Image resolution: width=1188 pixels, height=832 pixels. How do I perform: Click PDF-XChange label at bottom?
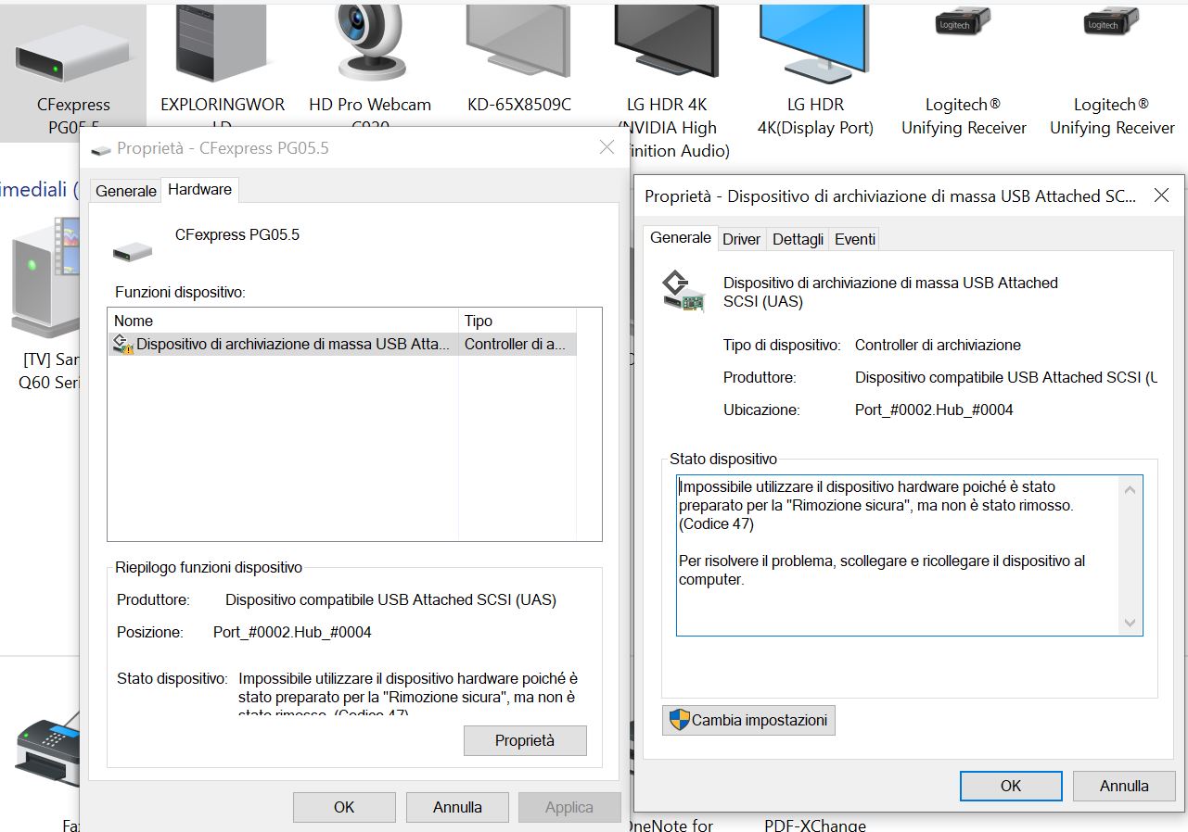(x=815, y=825)
